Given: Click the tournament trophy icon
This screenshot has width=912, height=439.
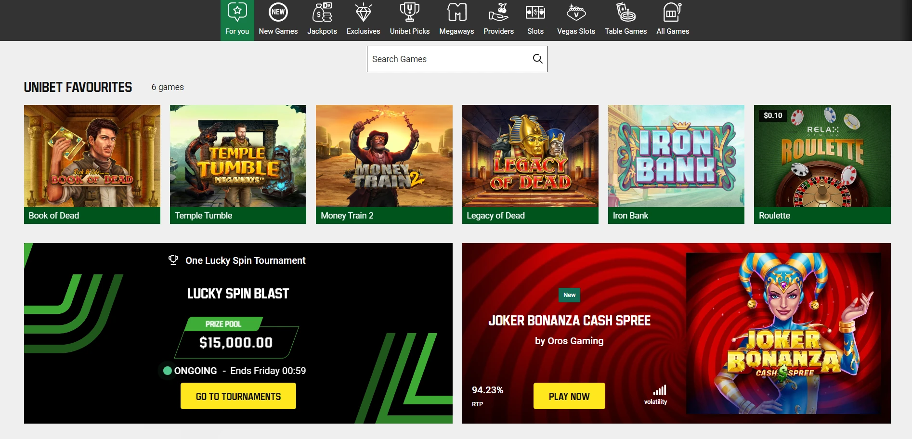Looking at the screenshot, I should 173,260.
